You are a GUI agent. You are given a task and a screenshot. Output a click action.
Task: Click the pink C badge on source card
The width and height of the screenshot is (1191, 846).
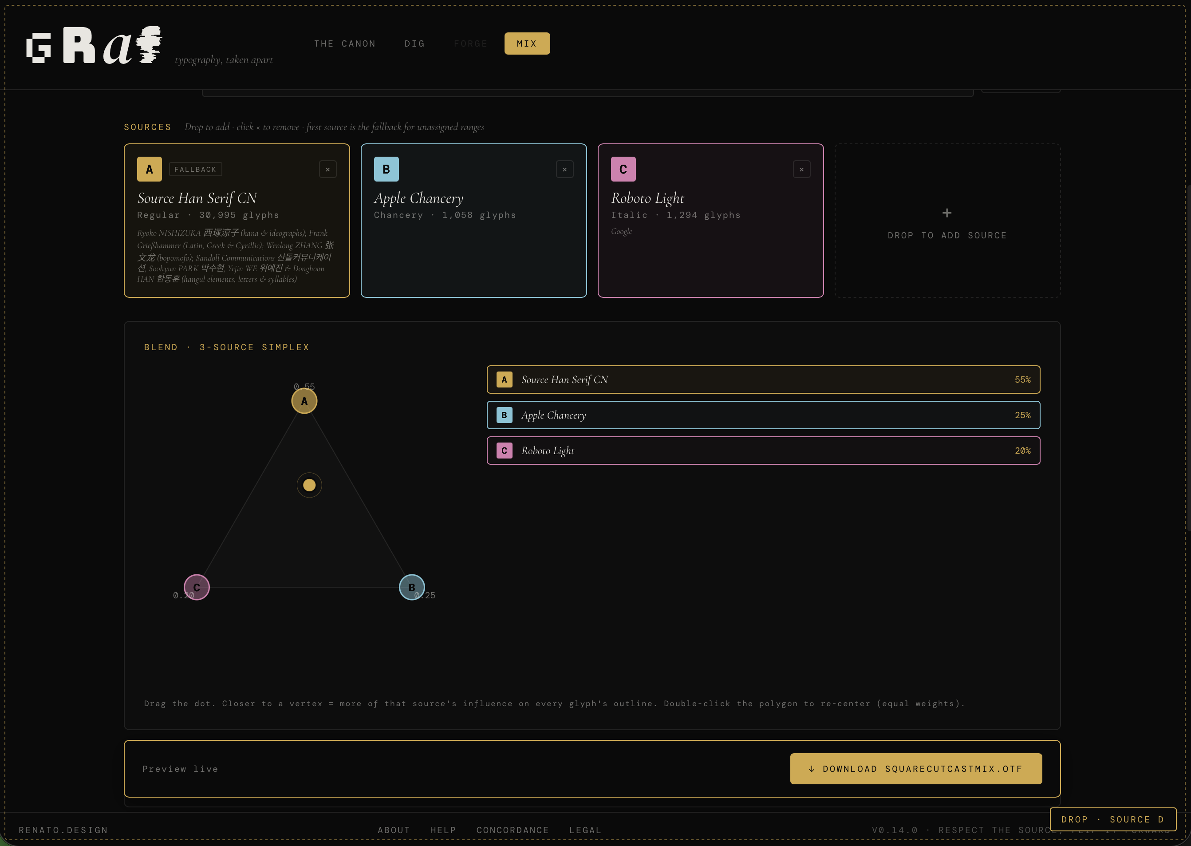click(623, 169)
